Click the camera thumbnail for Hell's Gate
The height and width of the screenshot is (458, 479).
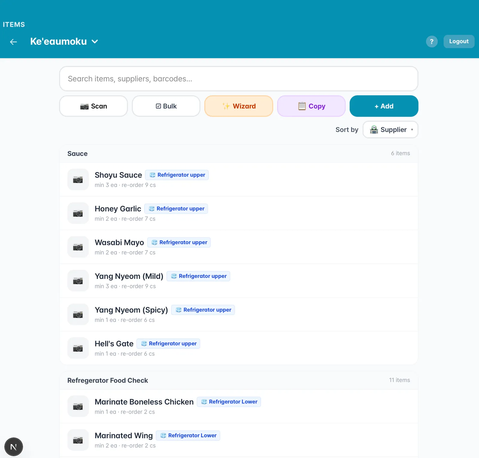click(x=78, y=348)
